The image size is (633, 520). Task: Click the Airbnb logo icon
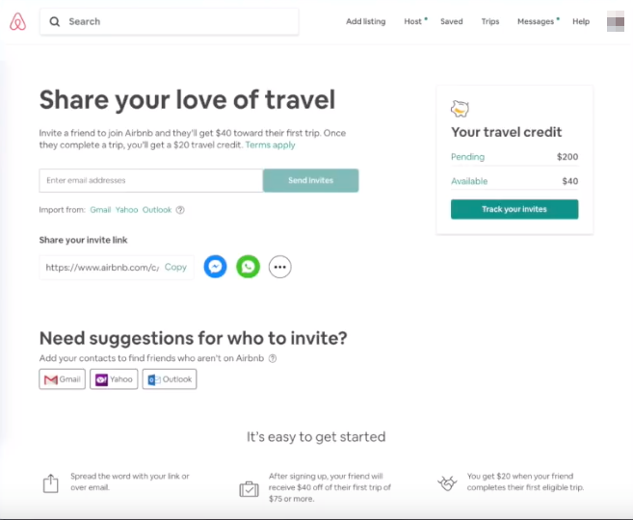point(17,22)
